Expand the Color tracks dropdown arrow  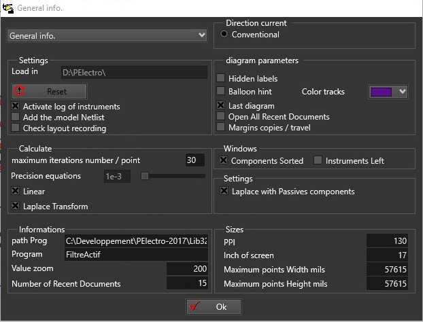click(x=402, y=91)
